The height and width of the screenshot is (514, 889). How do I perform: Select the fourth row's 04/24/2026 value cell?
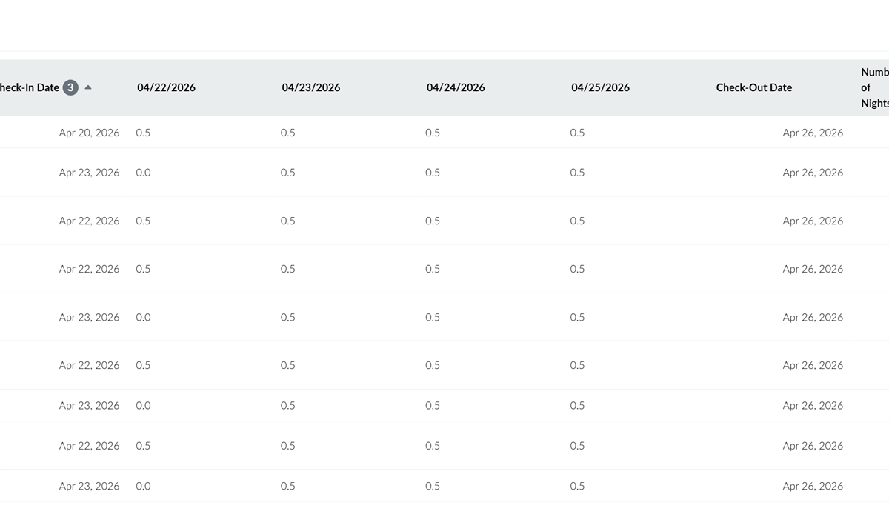pyautogui.click(x=432, y=269)
